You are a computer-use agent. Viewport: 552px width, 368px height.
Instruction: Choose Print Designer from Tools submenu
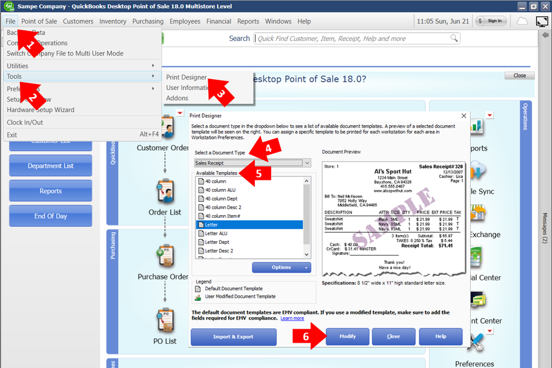tap(186, 77)
